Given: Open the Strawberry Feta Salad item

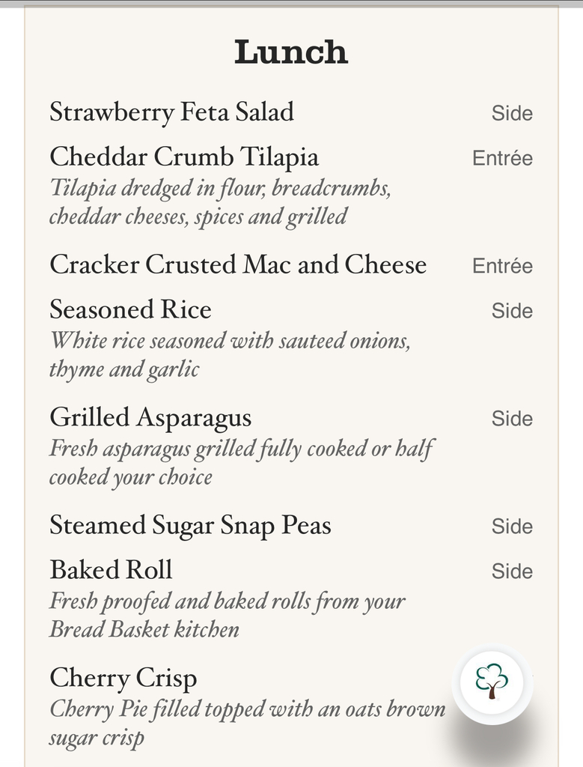Looking at the screenshot, I should (x=171, y=112).
